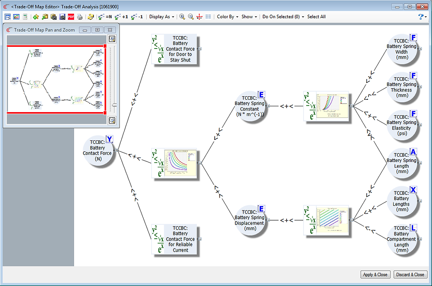Image resolution: width=432 pixels, height=286 pixels.
Task: Click the Pan and Zoom vertical slider handle
Action: pyautogui.click(x=114, y=105)
